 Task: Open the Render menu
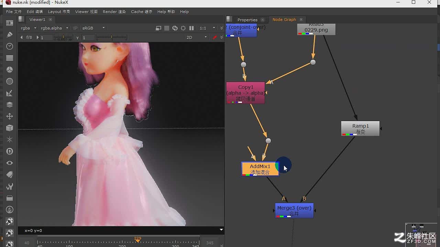coord(114,12)
